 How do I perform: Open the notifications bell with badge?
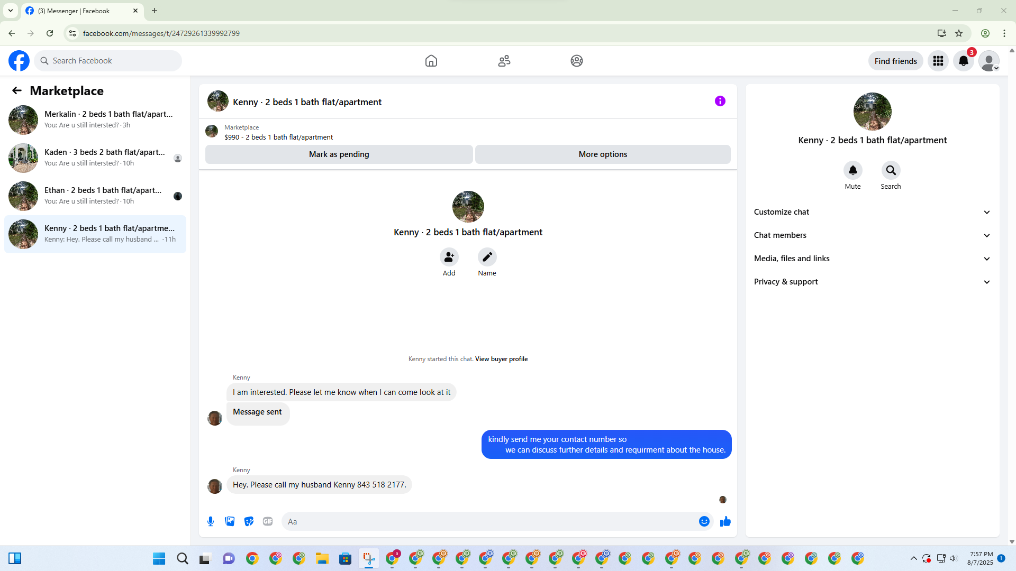coord(964,61)
